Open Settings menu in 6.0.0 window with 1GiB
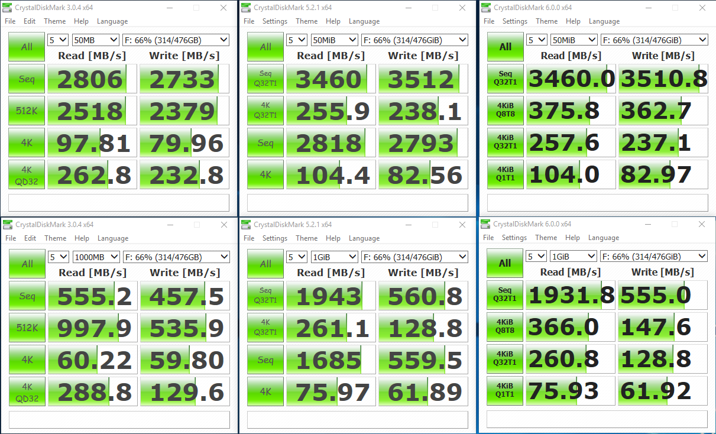Image resolution: width=716 pixels, height=434 pixels. (x=514, y=238)
